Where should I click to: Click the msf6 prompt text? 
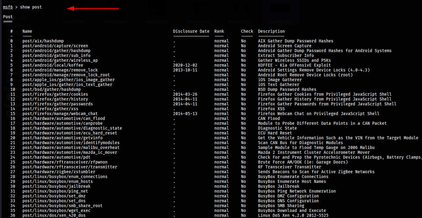pyautogui.click(x=8, y=7)
